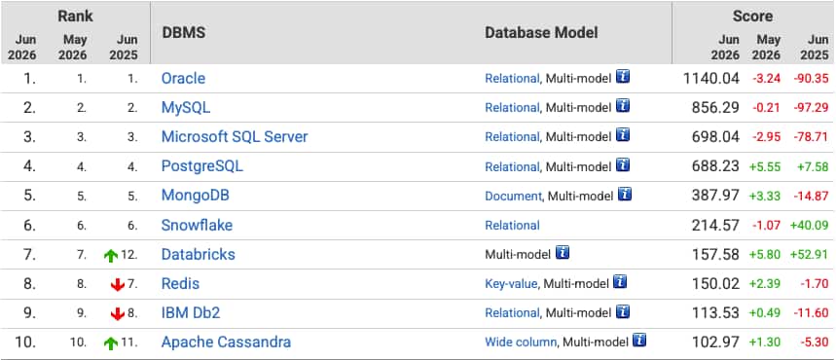Open the info icon in the IBM Db2 row
This screenshot has height=360, width=836.
[623, 311]
